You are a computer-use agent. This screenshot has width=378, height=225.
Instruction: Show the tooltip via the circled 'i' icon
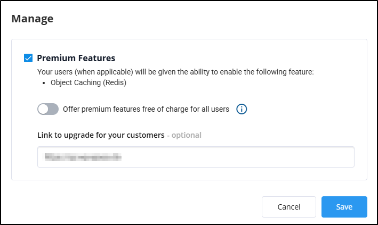click(242, 110)
